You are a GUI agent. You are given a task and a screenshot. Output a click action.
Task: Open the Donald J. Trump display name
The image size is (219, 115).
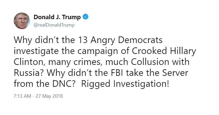(57, 17)
